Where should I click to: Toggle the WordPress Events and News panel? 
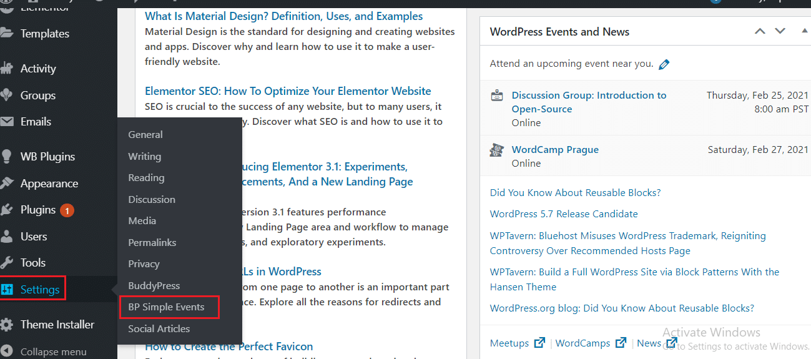(805, 31)
